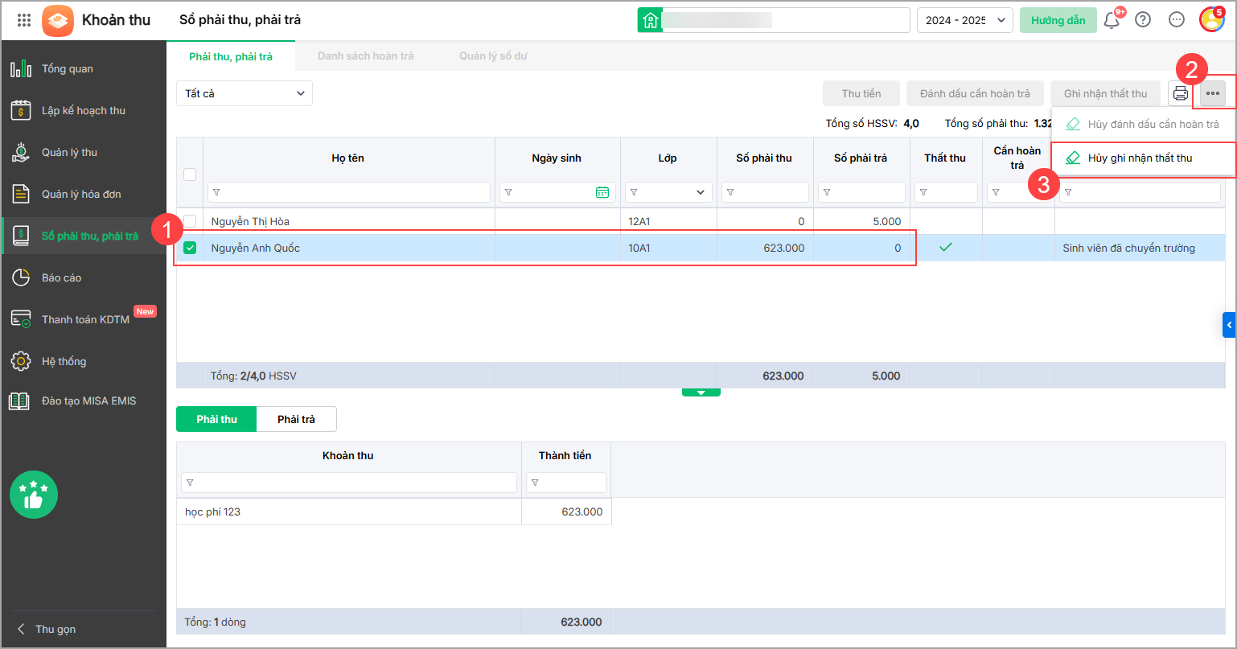Uncheck the Nguyễn Anh Quốc row checkbox
1237x649 pixels.
[190, 248]
